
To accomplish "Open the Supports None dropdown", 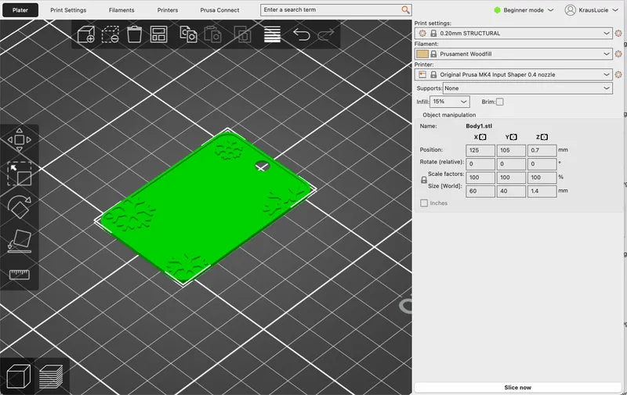I will (x=527, y=88).
